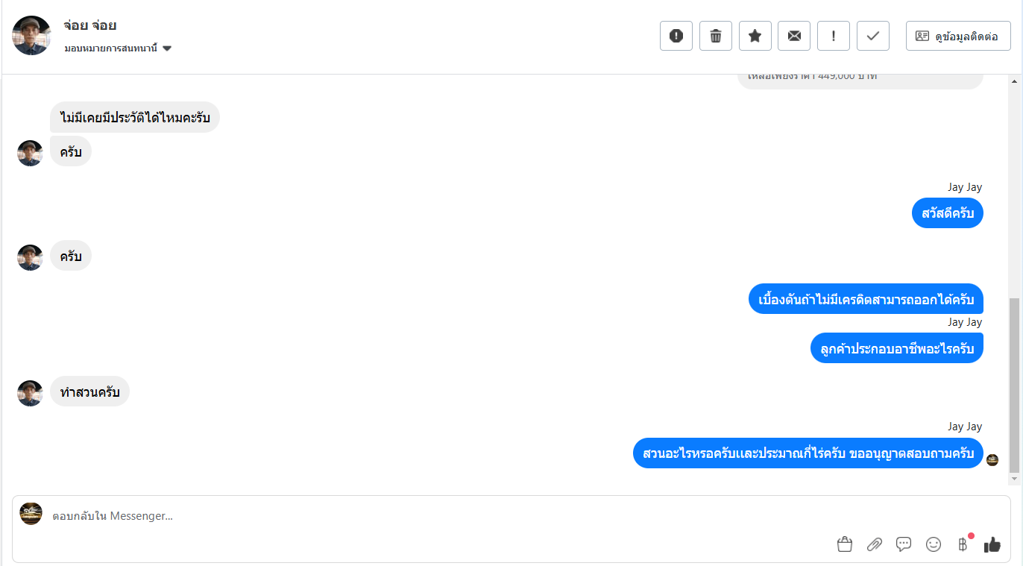Open saved replies speech bubble icon
This screenshot has height=566, width=1023.
point(904,544)
